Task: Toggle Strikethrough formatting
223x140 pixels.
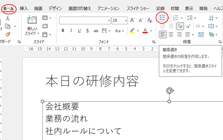Action: coord(96,31)
